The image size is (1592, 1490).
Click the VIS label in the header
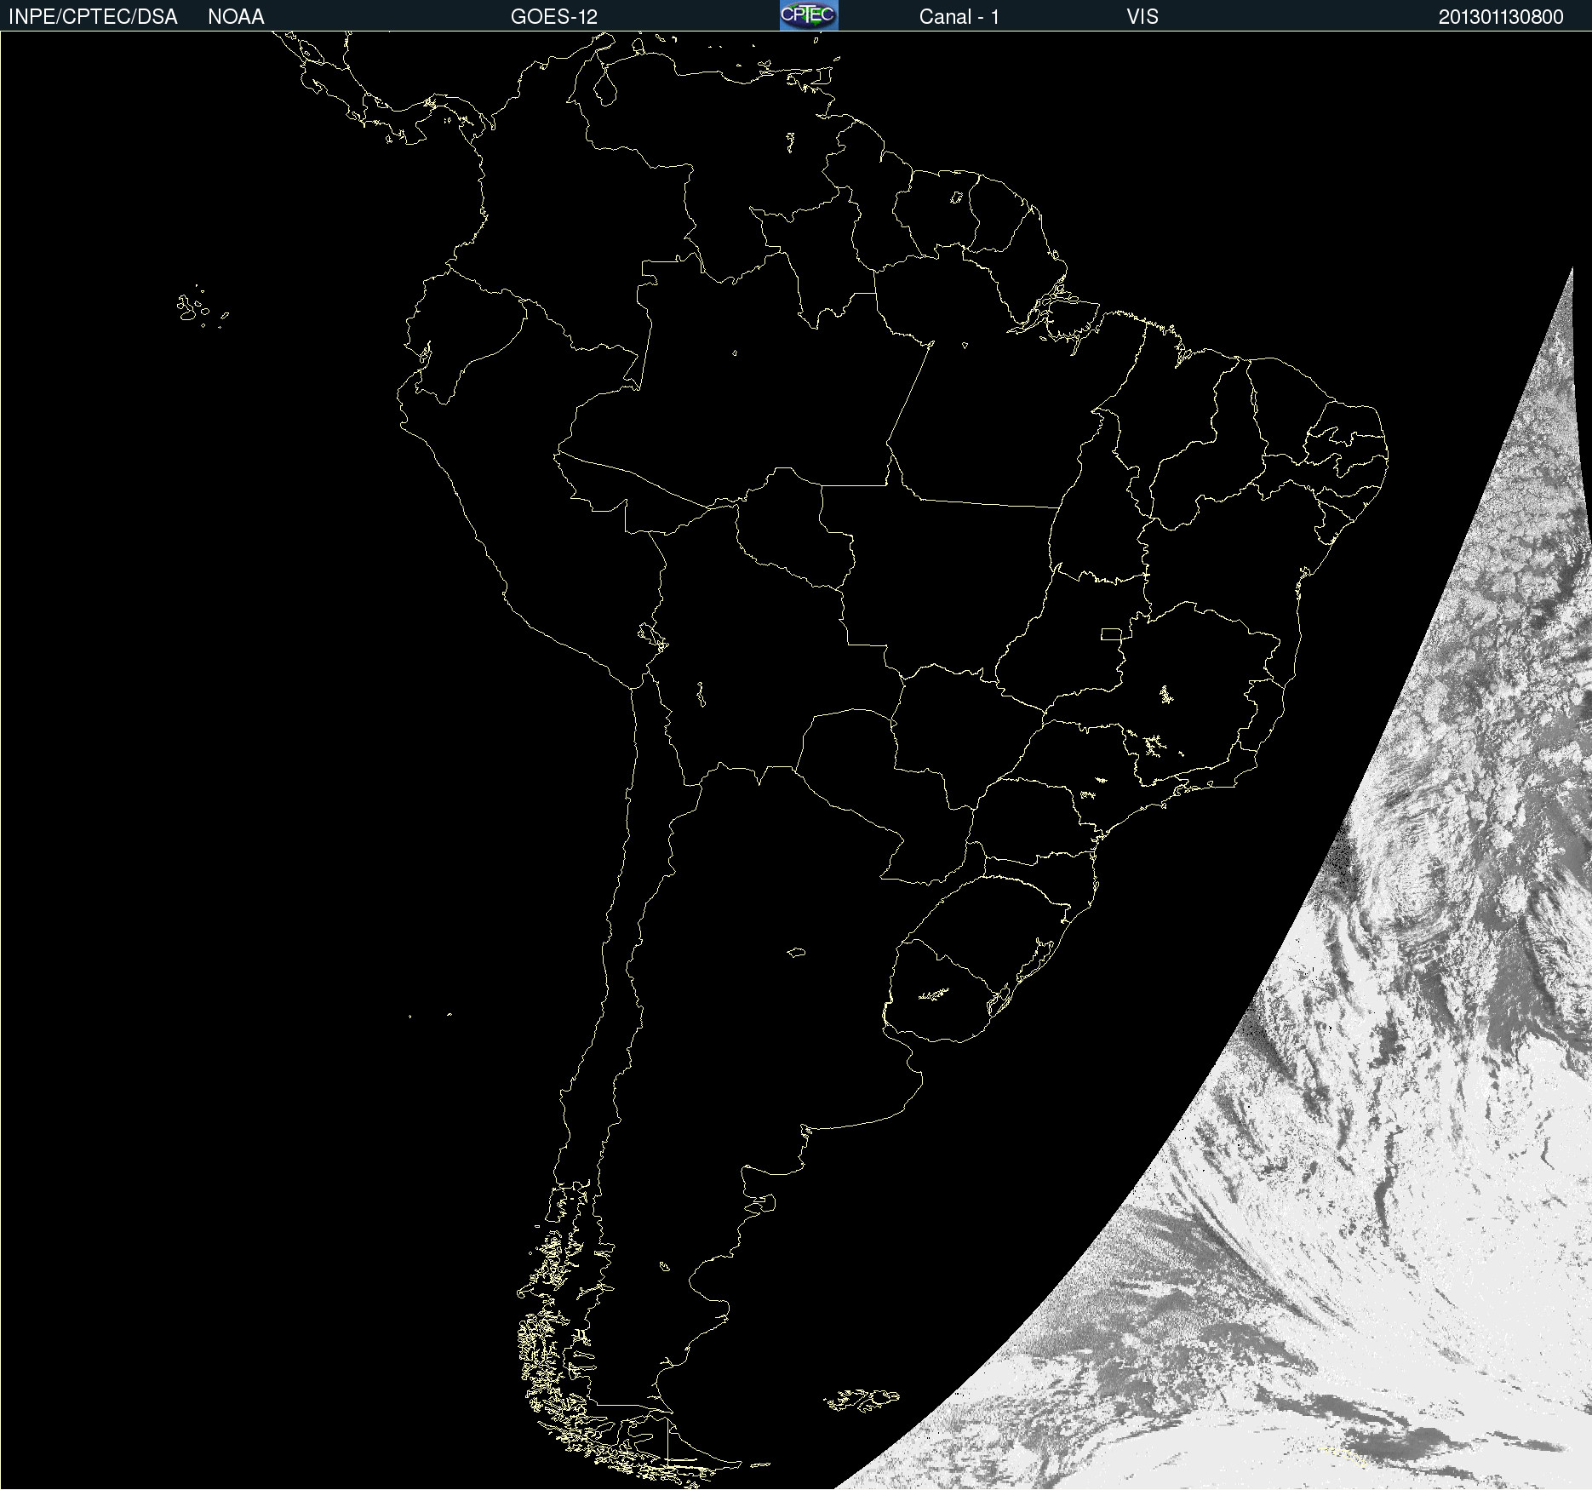coord(1142,17)
